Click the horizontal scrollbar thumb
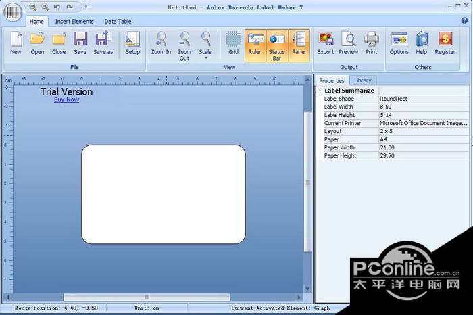Image resolution: width=473 pixels, height=315 pixels. pyautogui.click(x=147, y=297)
